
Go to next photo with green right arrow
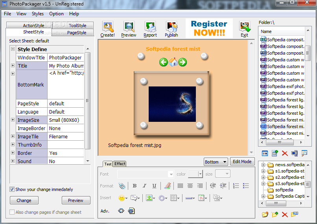coord(182,62)
